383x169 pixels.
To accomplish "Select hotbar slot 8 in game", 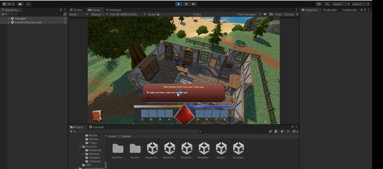I will (x=224, y=113).
